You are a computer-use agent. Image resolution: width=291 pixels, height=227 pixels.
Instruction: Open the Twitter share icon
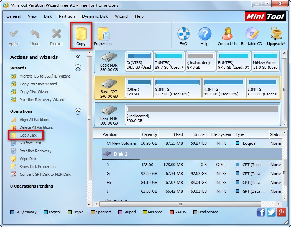tap(271, 212)
